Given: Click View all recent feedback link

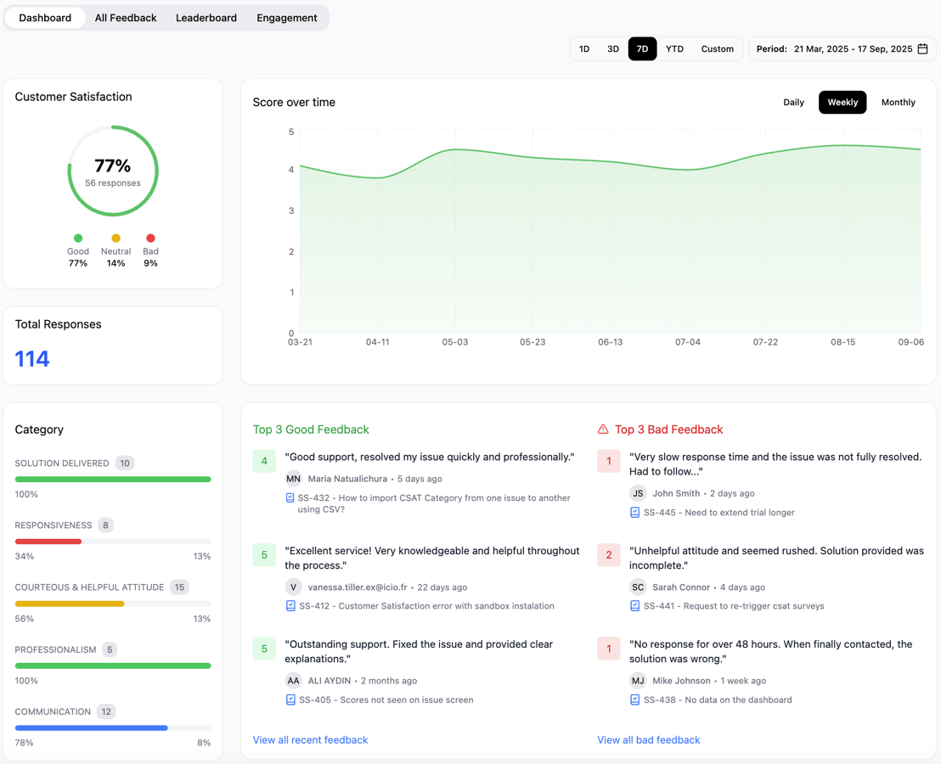Looking at the screenshot, I should [310, 739].
